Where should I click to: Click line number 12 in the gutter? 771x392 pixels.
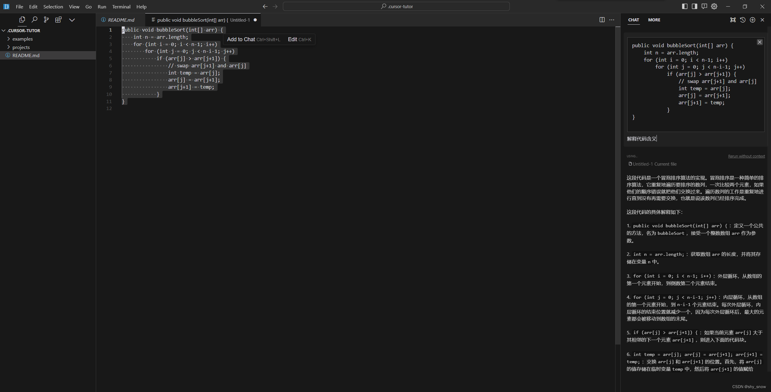click(109, 109)
